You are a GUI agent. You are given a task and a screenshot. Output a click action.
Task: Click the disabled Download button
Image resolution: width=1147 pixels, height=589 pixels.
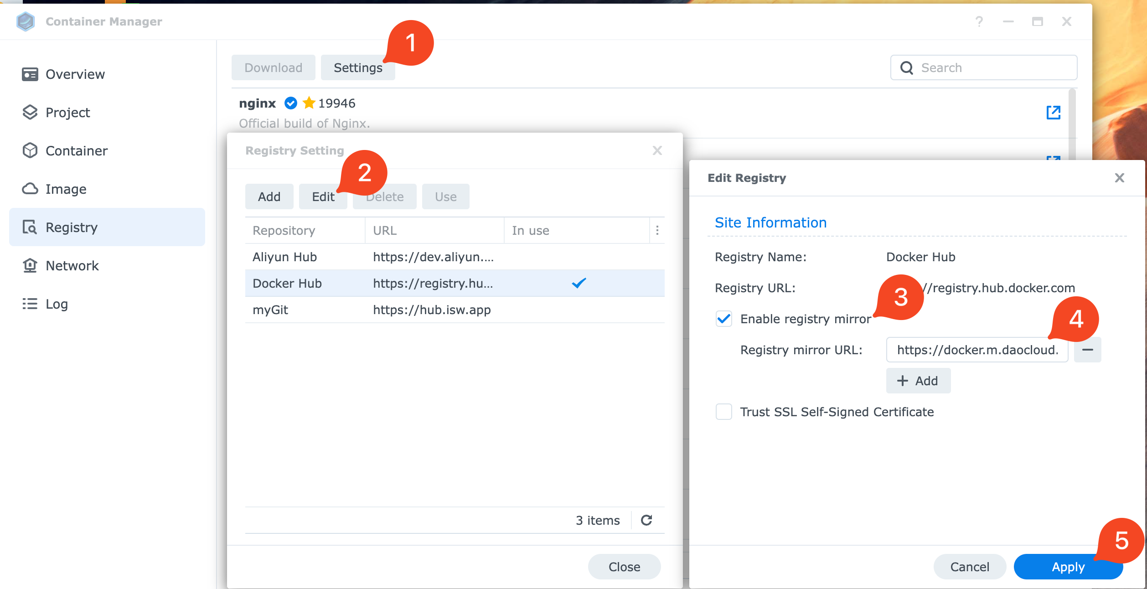[274, 67]
